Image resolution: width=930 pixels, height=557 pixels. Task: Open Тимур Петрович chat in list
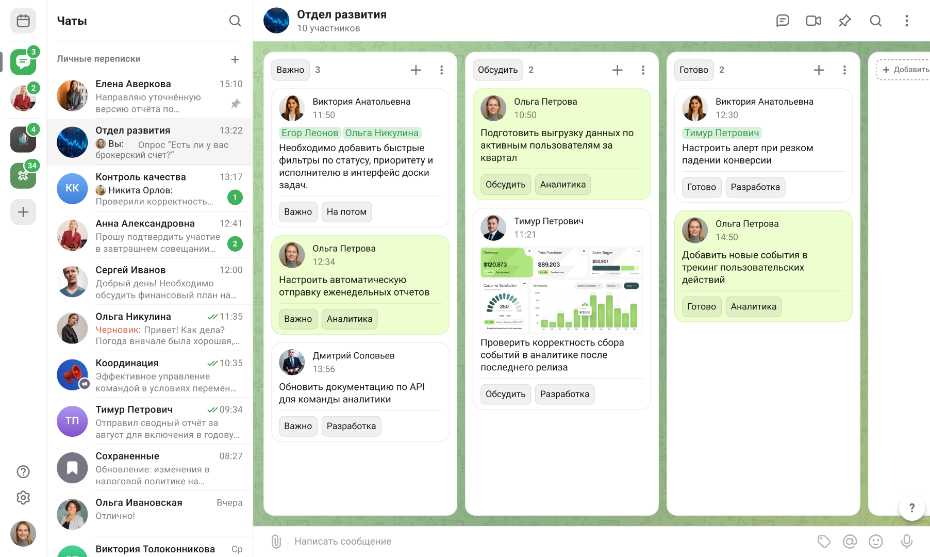pos(150,421)
